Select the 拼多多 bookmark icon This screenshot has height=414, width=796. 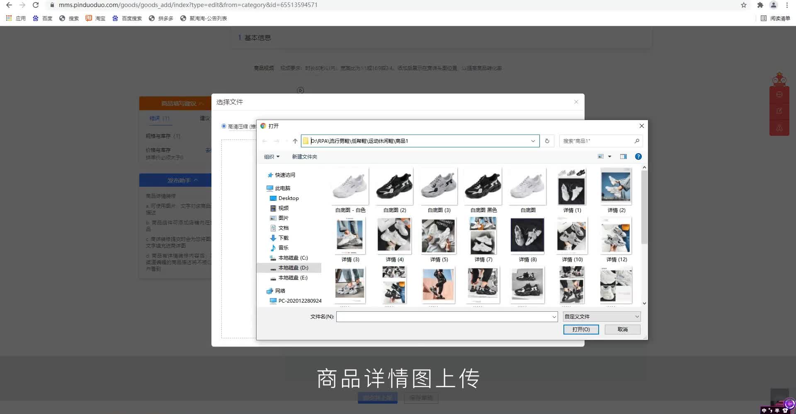click(x=152, y=18)
